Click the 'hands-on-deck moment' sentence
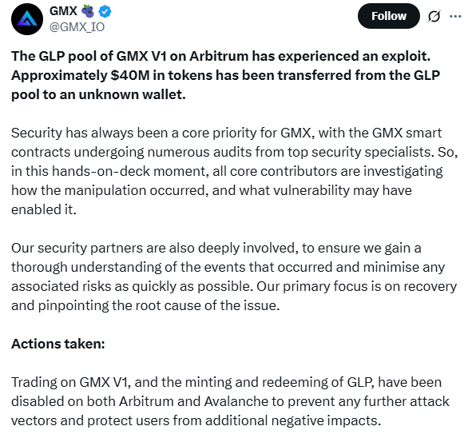Viewport: 464px width, 438px height. point(227,171)
